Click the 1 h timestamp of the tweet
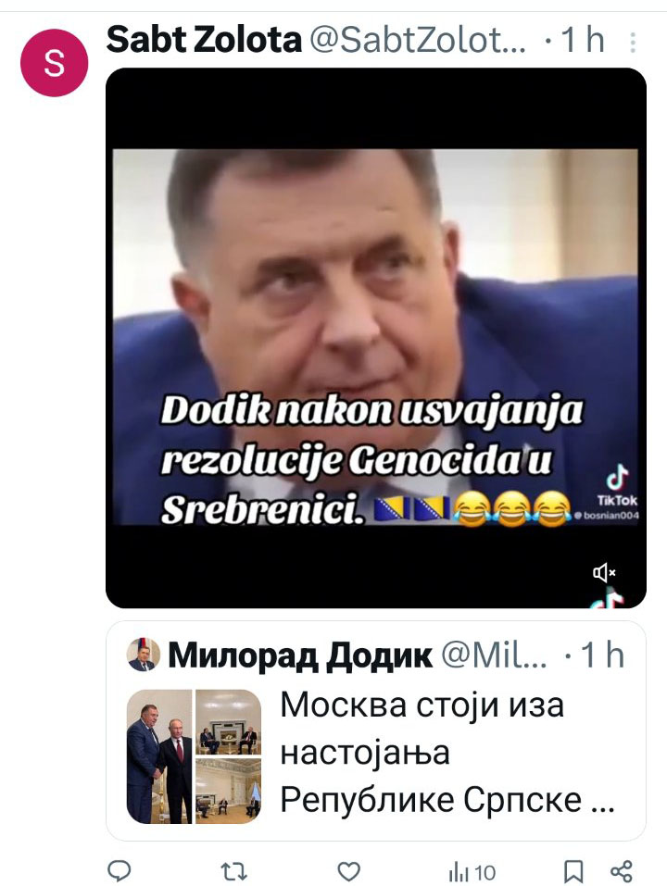Image resolution: width=667 pixels, height=886 pixels. coord(582,40)
